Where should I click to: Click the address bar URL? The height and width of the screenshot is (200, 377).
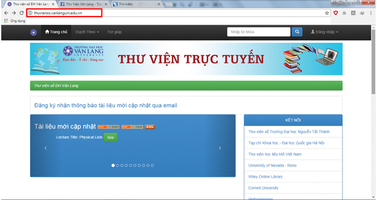[58, 13]
